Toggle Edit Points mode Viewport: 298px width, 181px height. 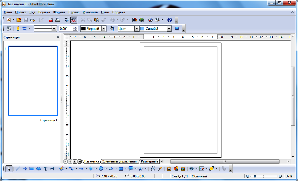[153, 169]
